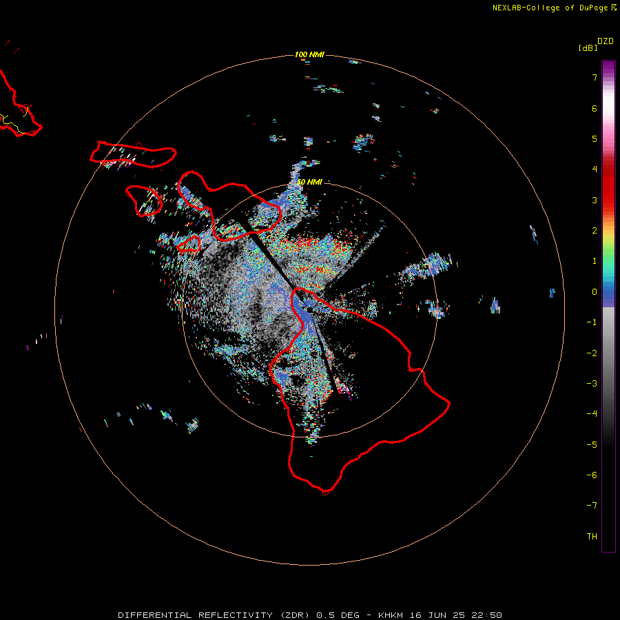
Task: Click the -2 dB label on color scale
Action: pos(592,353)
